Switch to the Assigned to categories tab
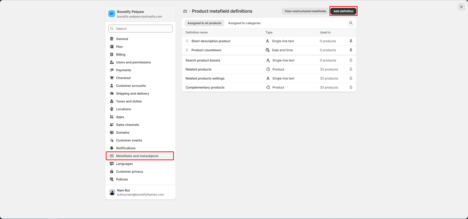Image resolution: width=468 pixels, height=219 pixels. 244,23
